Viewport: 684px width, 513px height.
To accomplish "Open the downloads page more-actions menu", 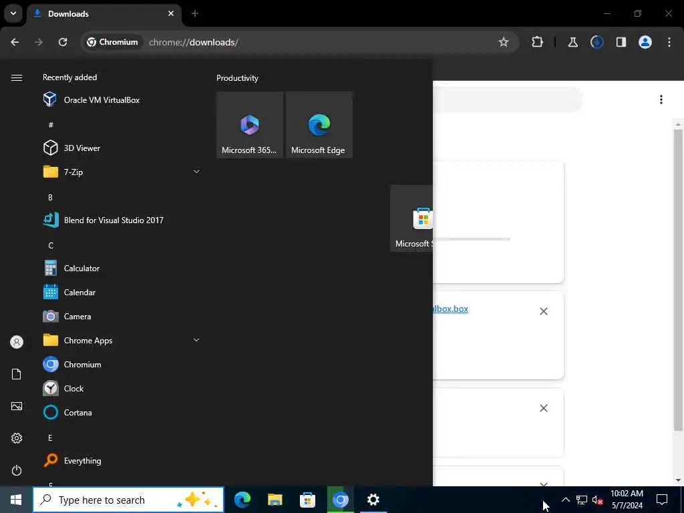I will pos(661,100).
